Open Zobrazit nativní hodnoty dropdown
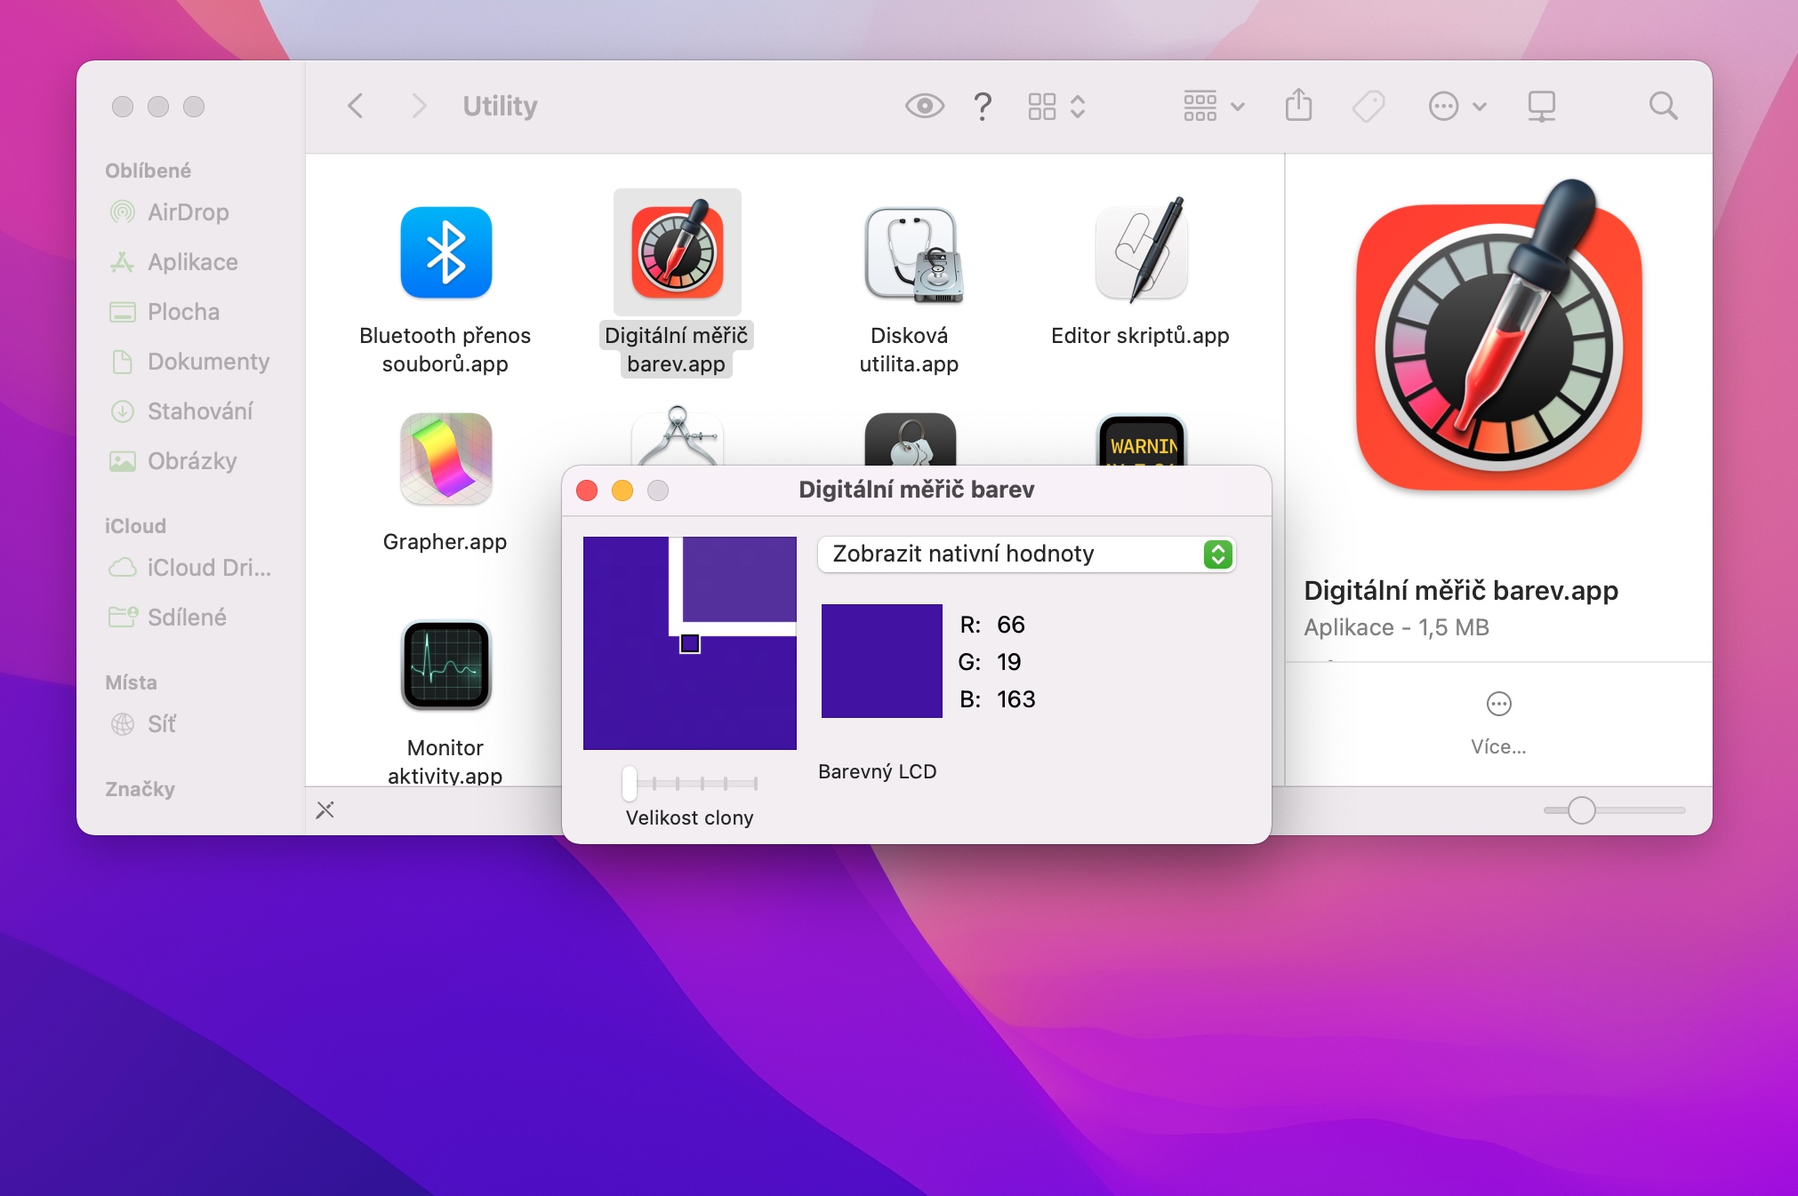Image resolution: width=1798 pixels, height=1196 pixels. pyautogui.click(x=1026, y=554)
